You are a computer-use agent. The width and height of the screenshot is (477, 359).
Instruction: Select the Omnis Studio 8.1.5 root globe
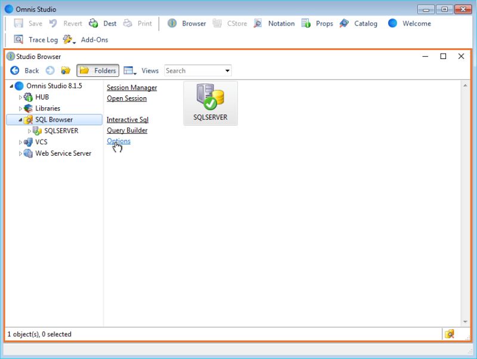[x=19, y=86]
